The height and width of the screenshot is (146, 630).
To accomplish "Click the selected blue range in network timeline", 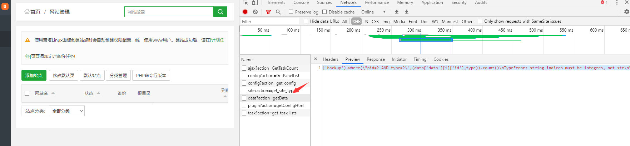I will [426, 40].
